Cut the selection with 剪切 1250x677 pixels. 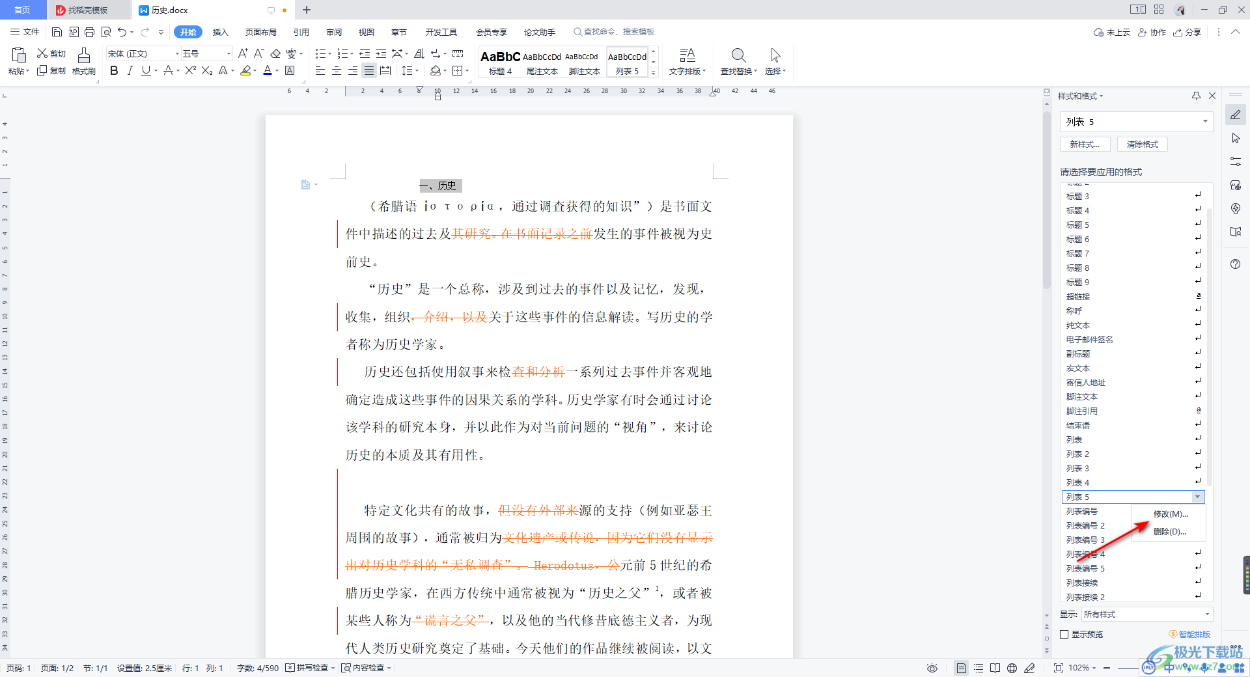[51, 53]
